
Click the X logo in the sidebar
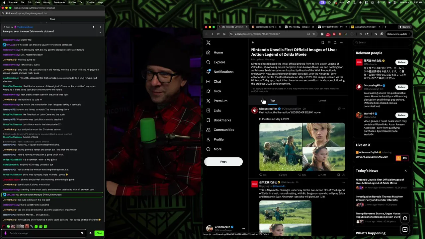208,42
